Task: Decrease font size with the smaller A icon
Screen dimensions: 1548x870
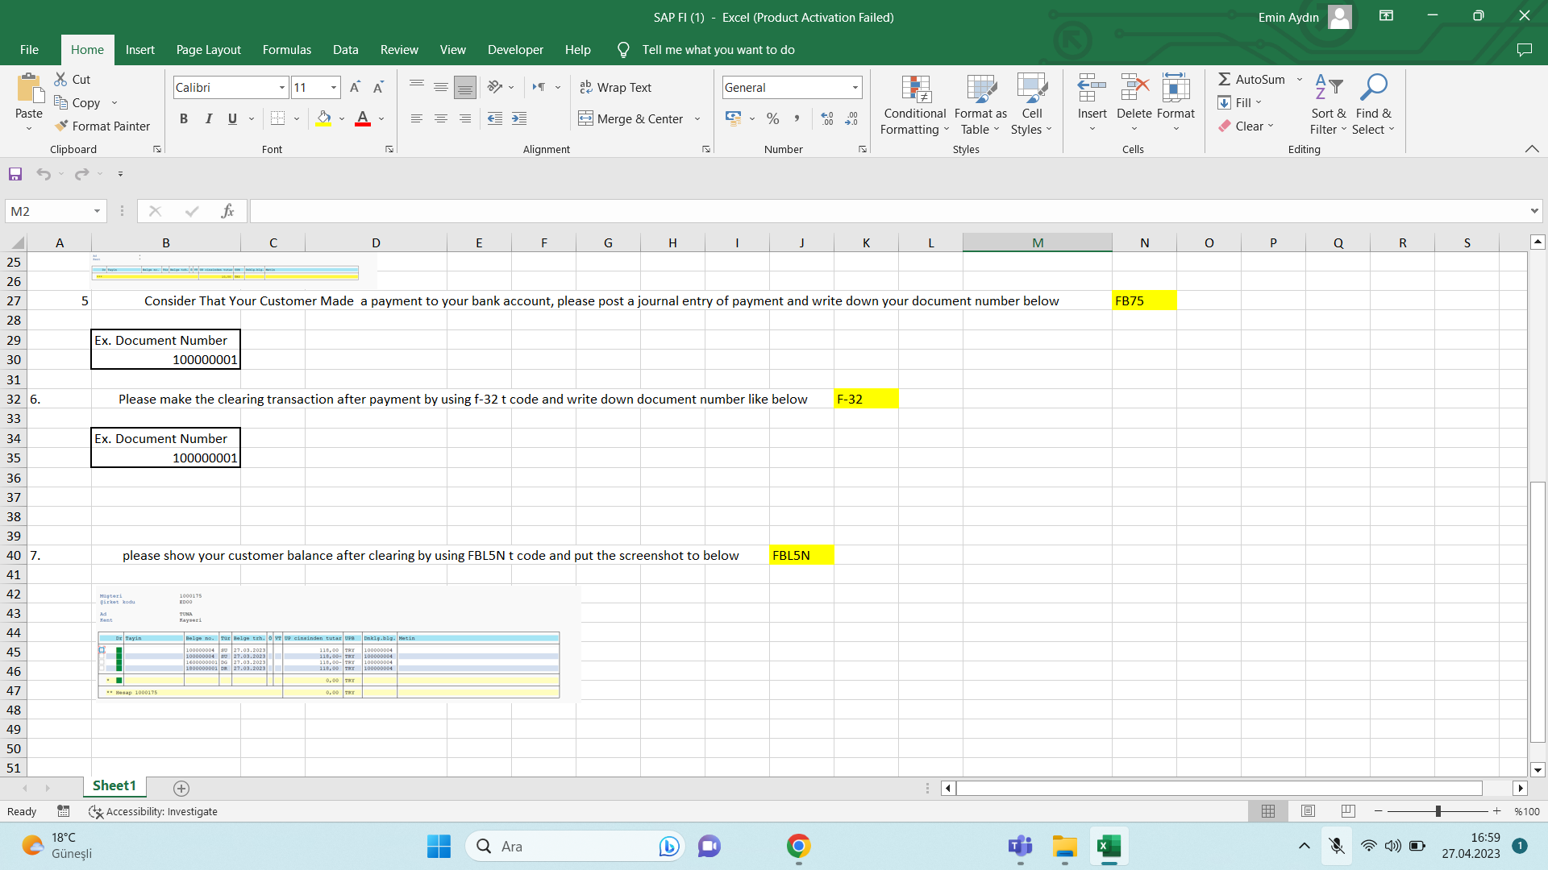Action: point(378,87)
